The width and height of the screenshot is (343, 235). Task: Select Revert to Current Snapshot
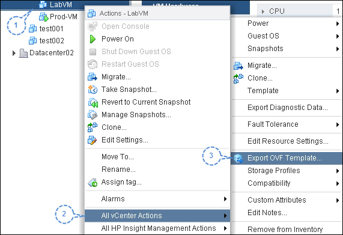[157, 102]
